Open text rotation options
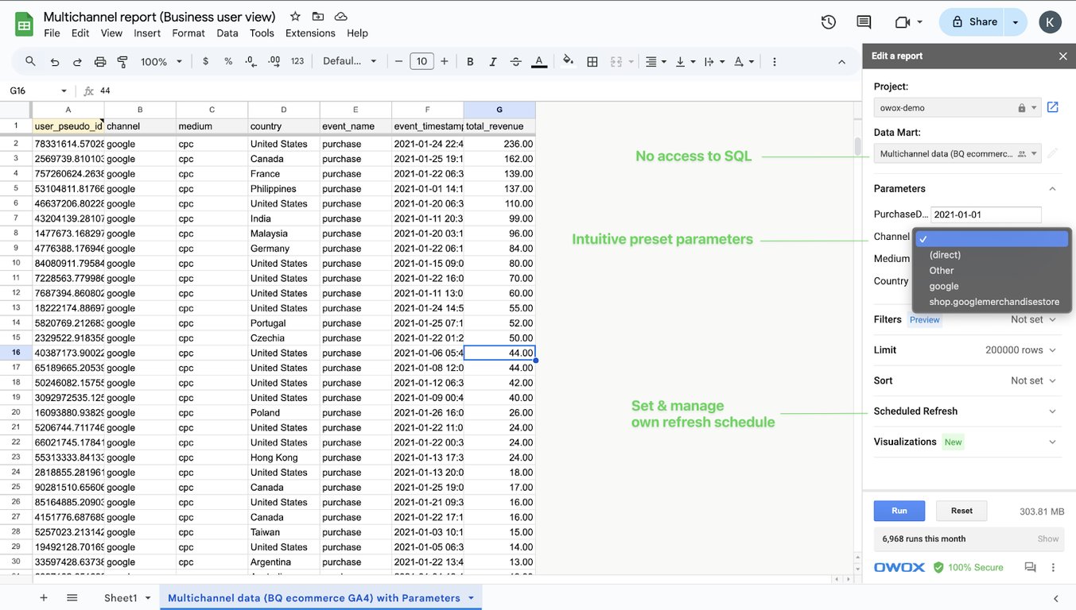The height and width of the screenshot is (610, 1076). click(x=743, y=61)
